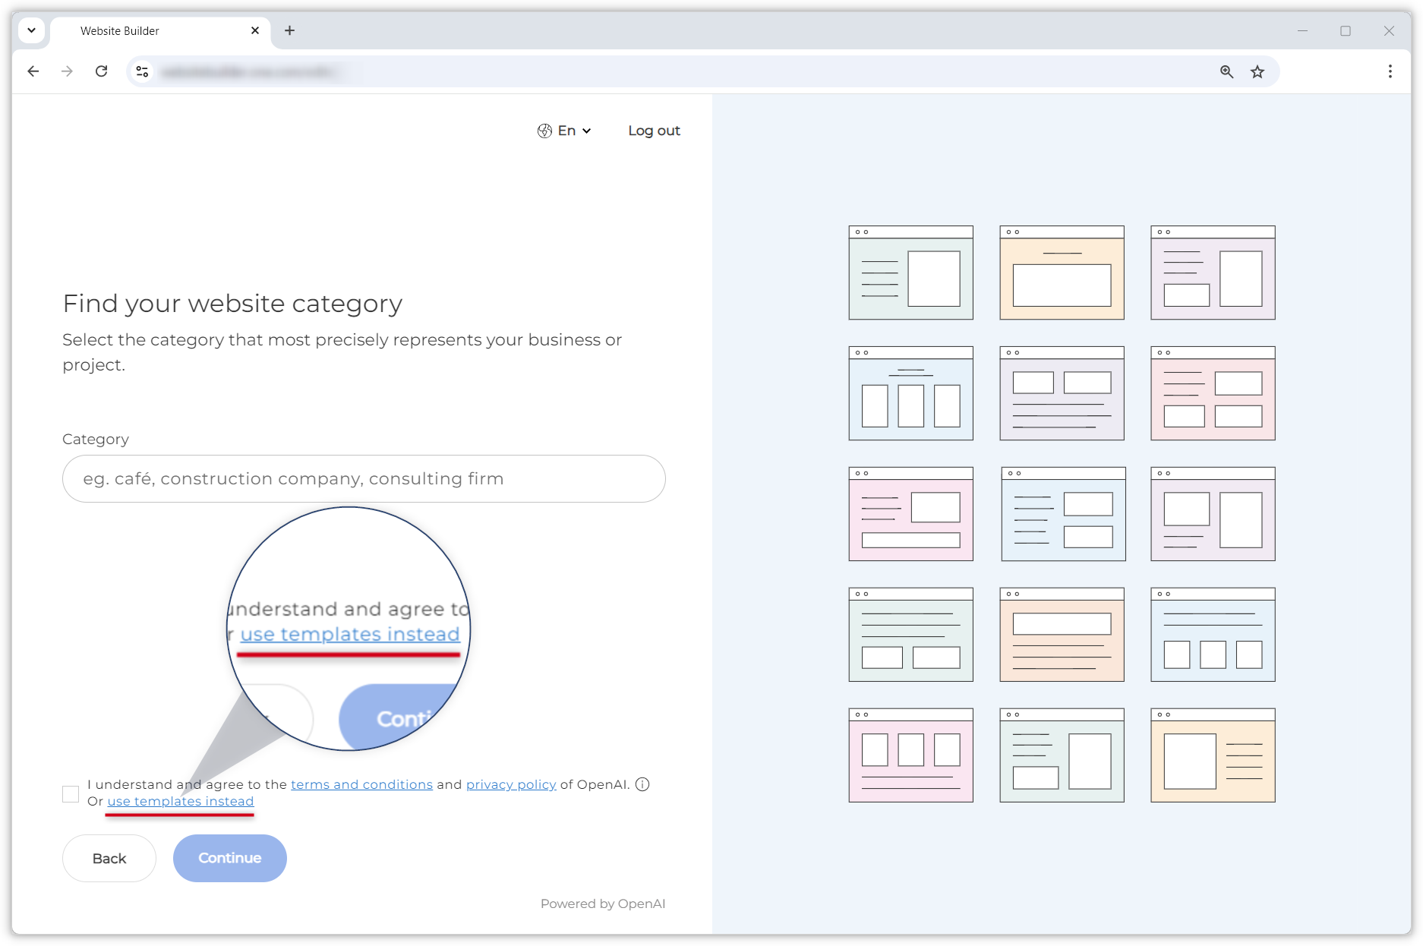Expand the En language dropdown
1423x946 pixels.
[x=564, y=131]
